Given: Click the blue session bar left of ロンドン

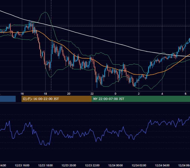Looking at the screenshot, I should [8, 99].
